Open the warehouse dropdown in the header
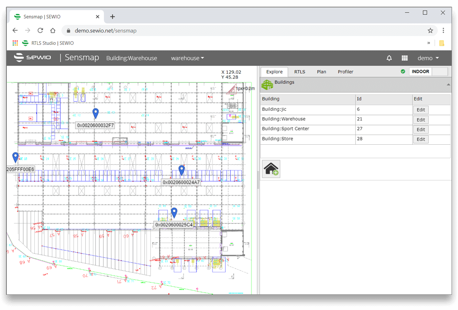Viewport: 458px width, 310px height. [187, 58]
